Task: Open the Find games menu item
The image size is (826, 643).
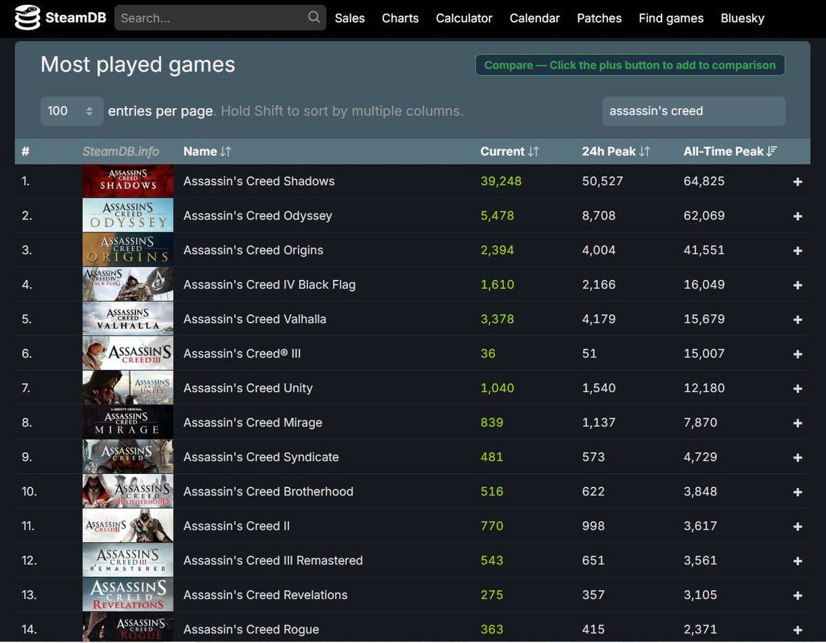Action: click(671, 18)
